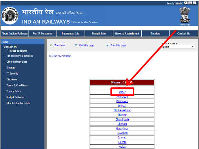Switch to Hindi language link
Viewport: 199px width, 149px height.
point(179,4)
